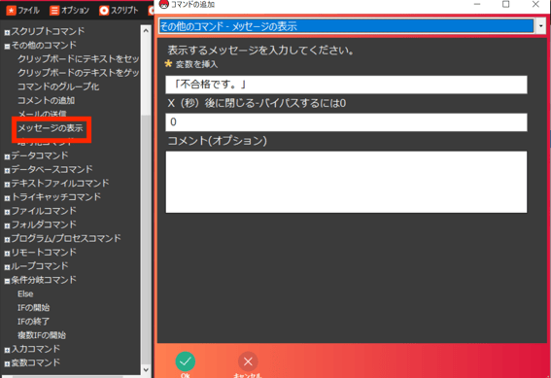This screenshot has width=551, height=378.
Task: Click the command tree scrollbar up arrow
Action: (146, 30)
